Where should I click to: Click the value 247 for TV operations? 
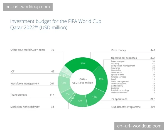click(153, 99)
